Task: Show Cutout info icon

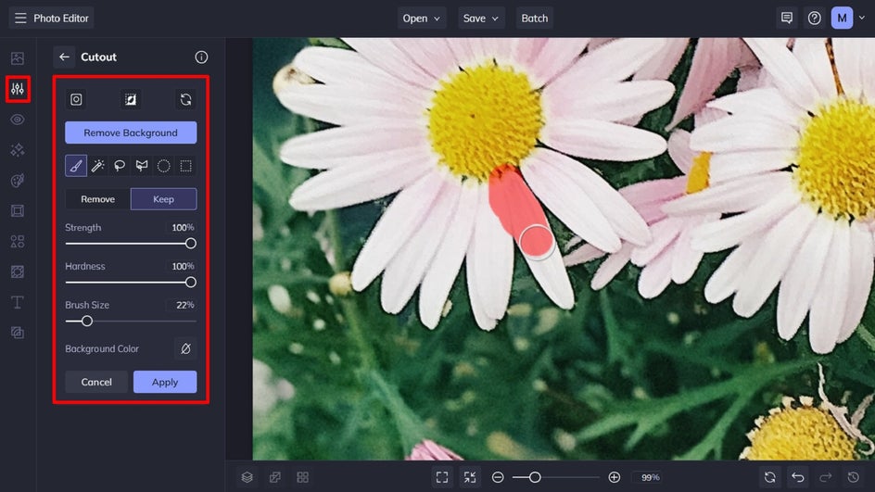Action: [x=201, y=57]
